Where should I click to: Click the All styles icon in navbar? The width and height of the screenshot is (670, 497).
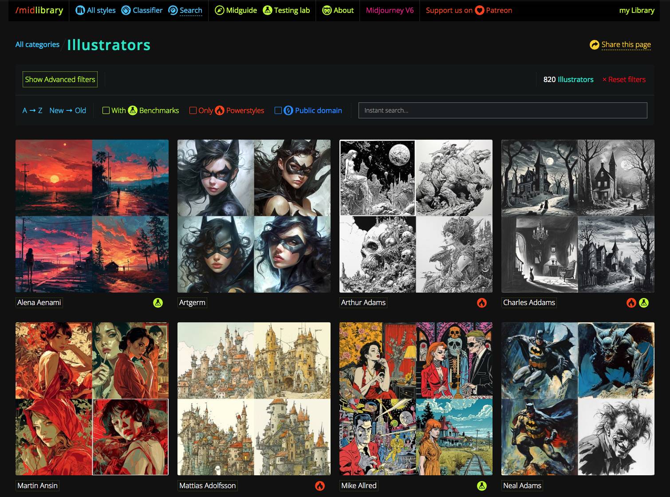[80, 10]
